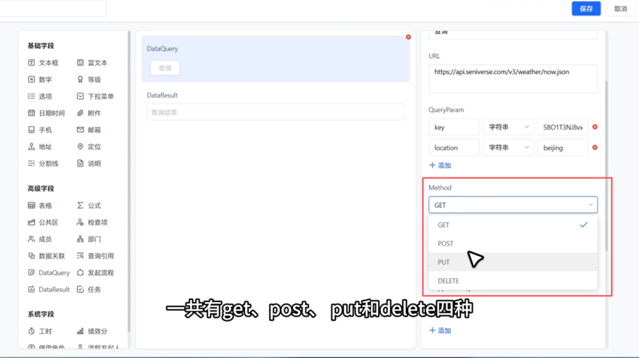The width and height of the screenshot is (639, 358).
Task: Open type dropdown for key parameter
Action: [509, 127]
